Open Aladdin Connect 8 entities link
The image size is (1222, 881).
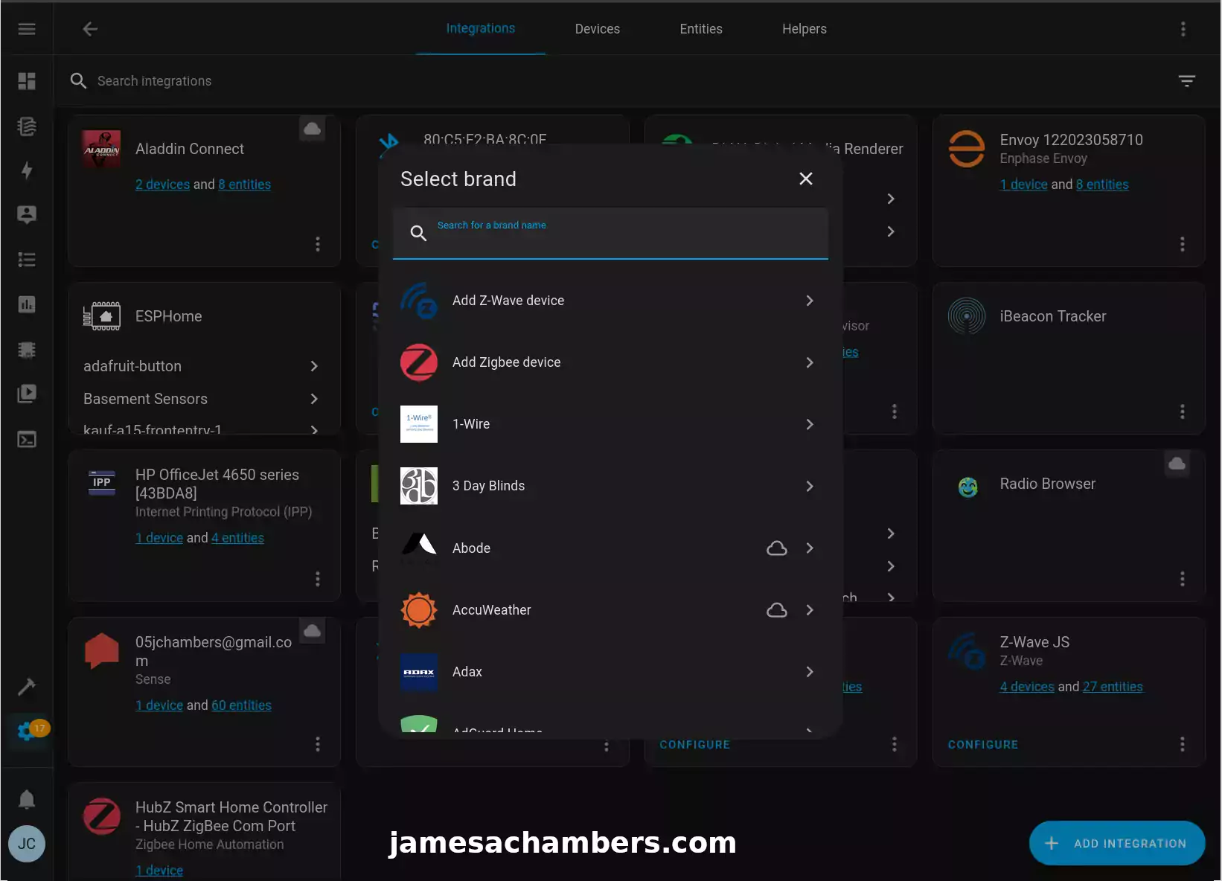tap(245, 185)
